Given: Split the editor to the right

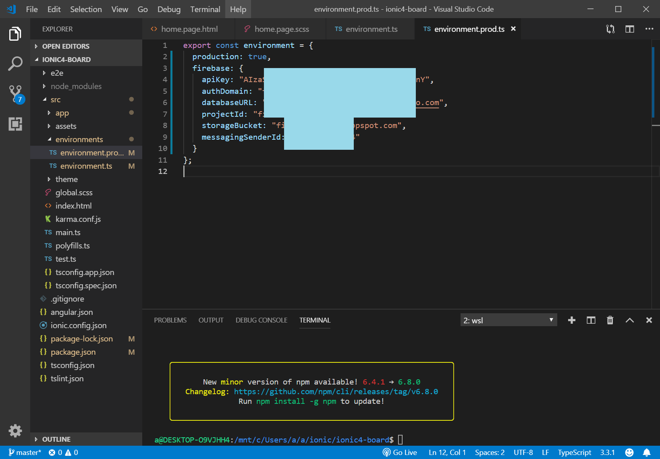Looking at the screenshot, I should (x=629, y=29).
